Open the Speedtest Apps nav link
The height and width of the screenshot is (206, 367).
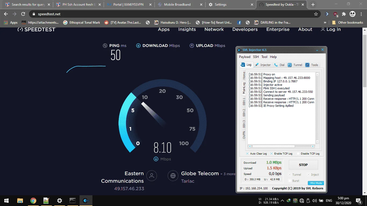point(164,30)
